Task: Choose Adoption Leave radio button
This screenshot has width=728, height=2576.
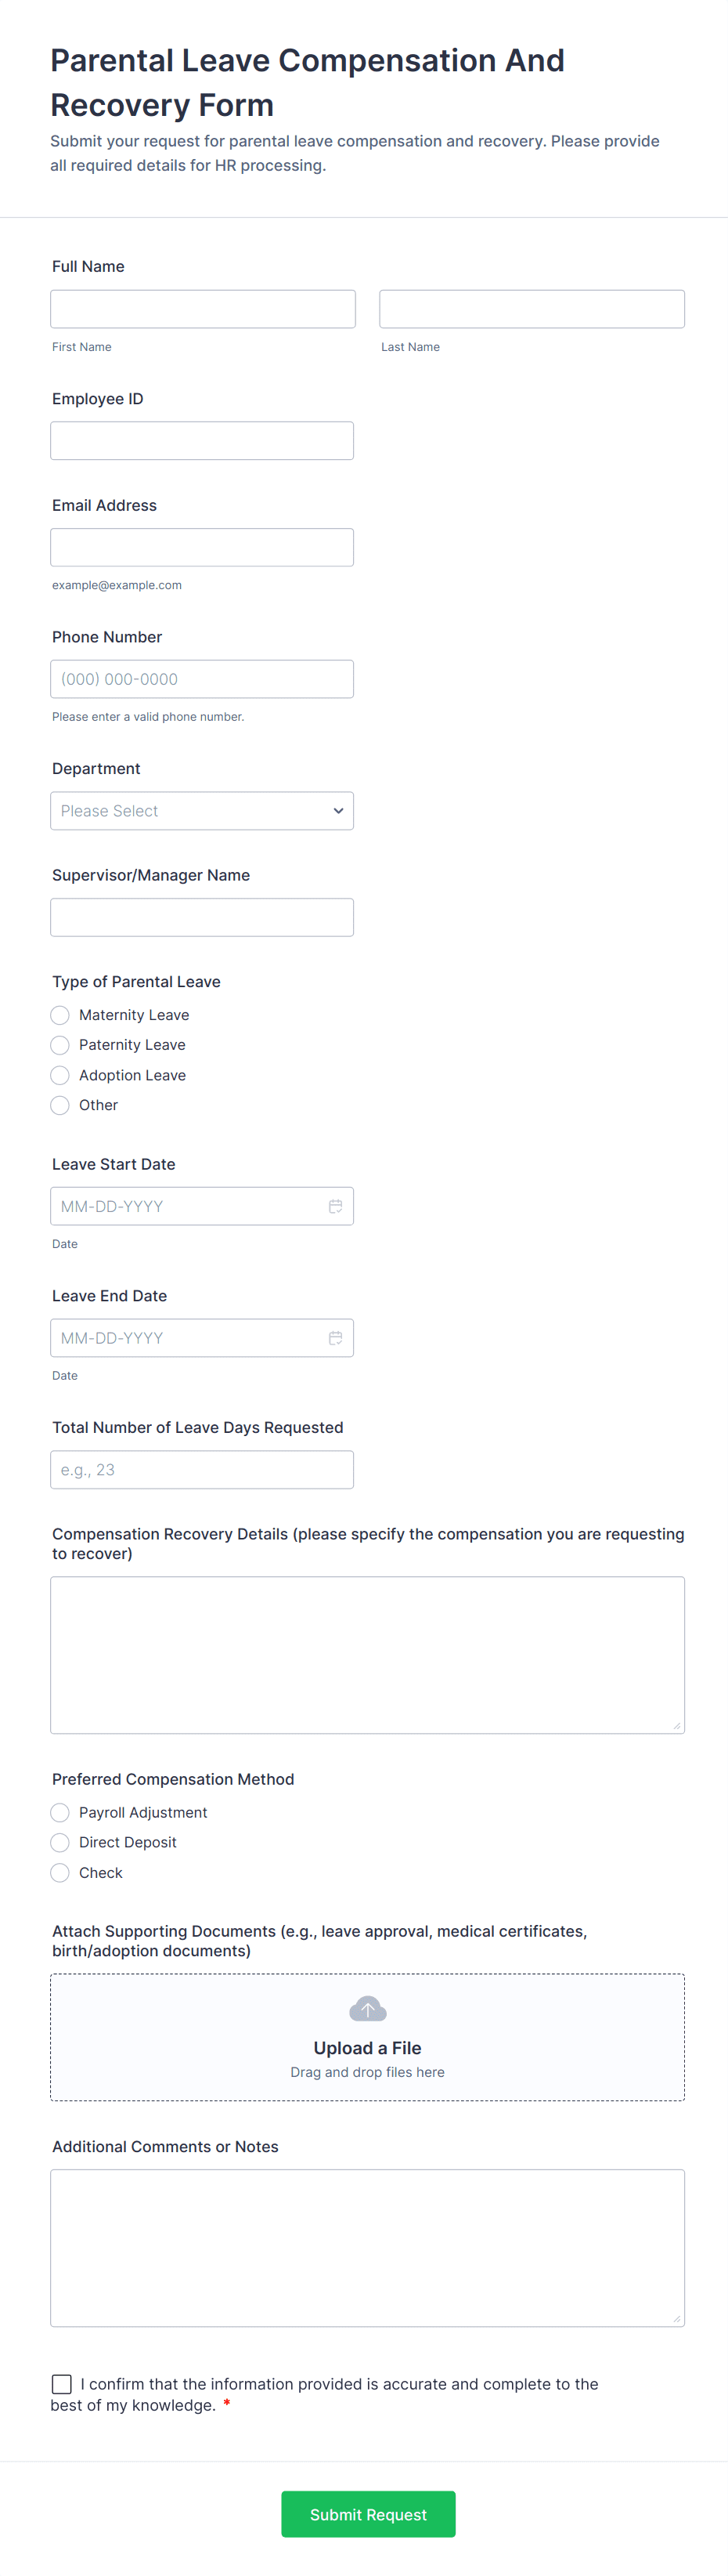Action: point(60,1075)
